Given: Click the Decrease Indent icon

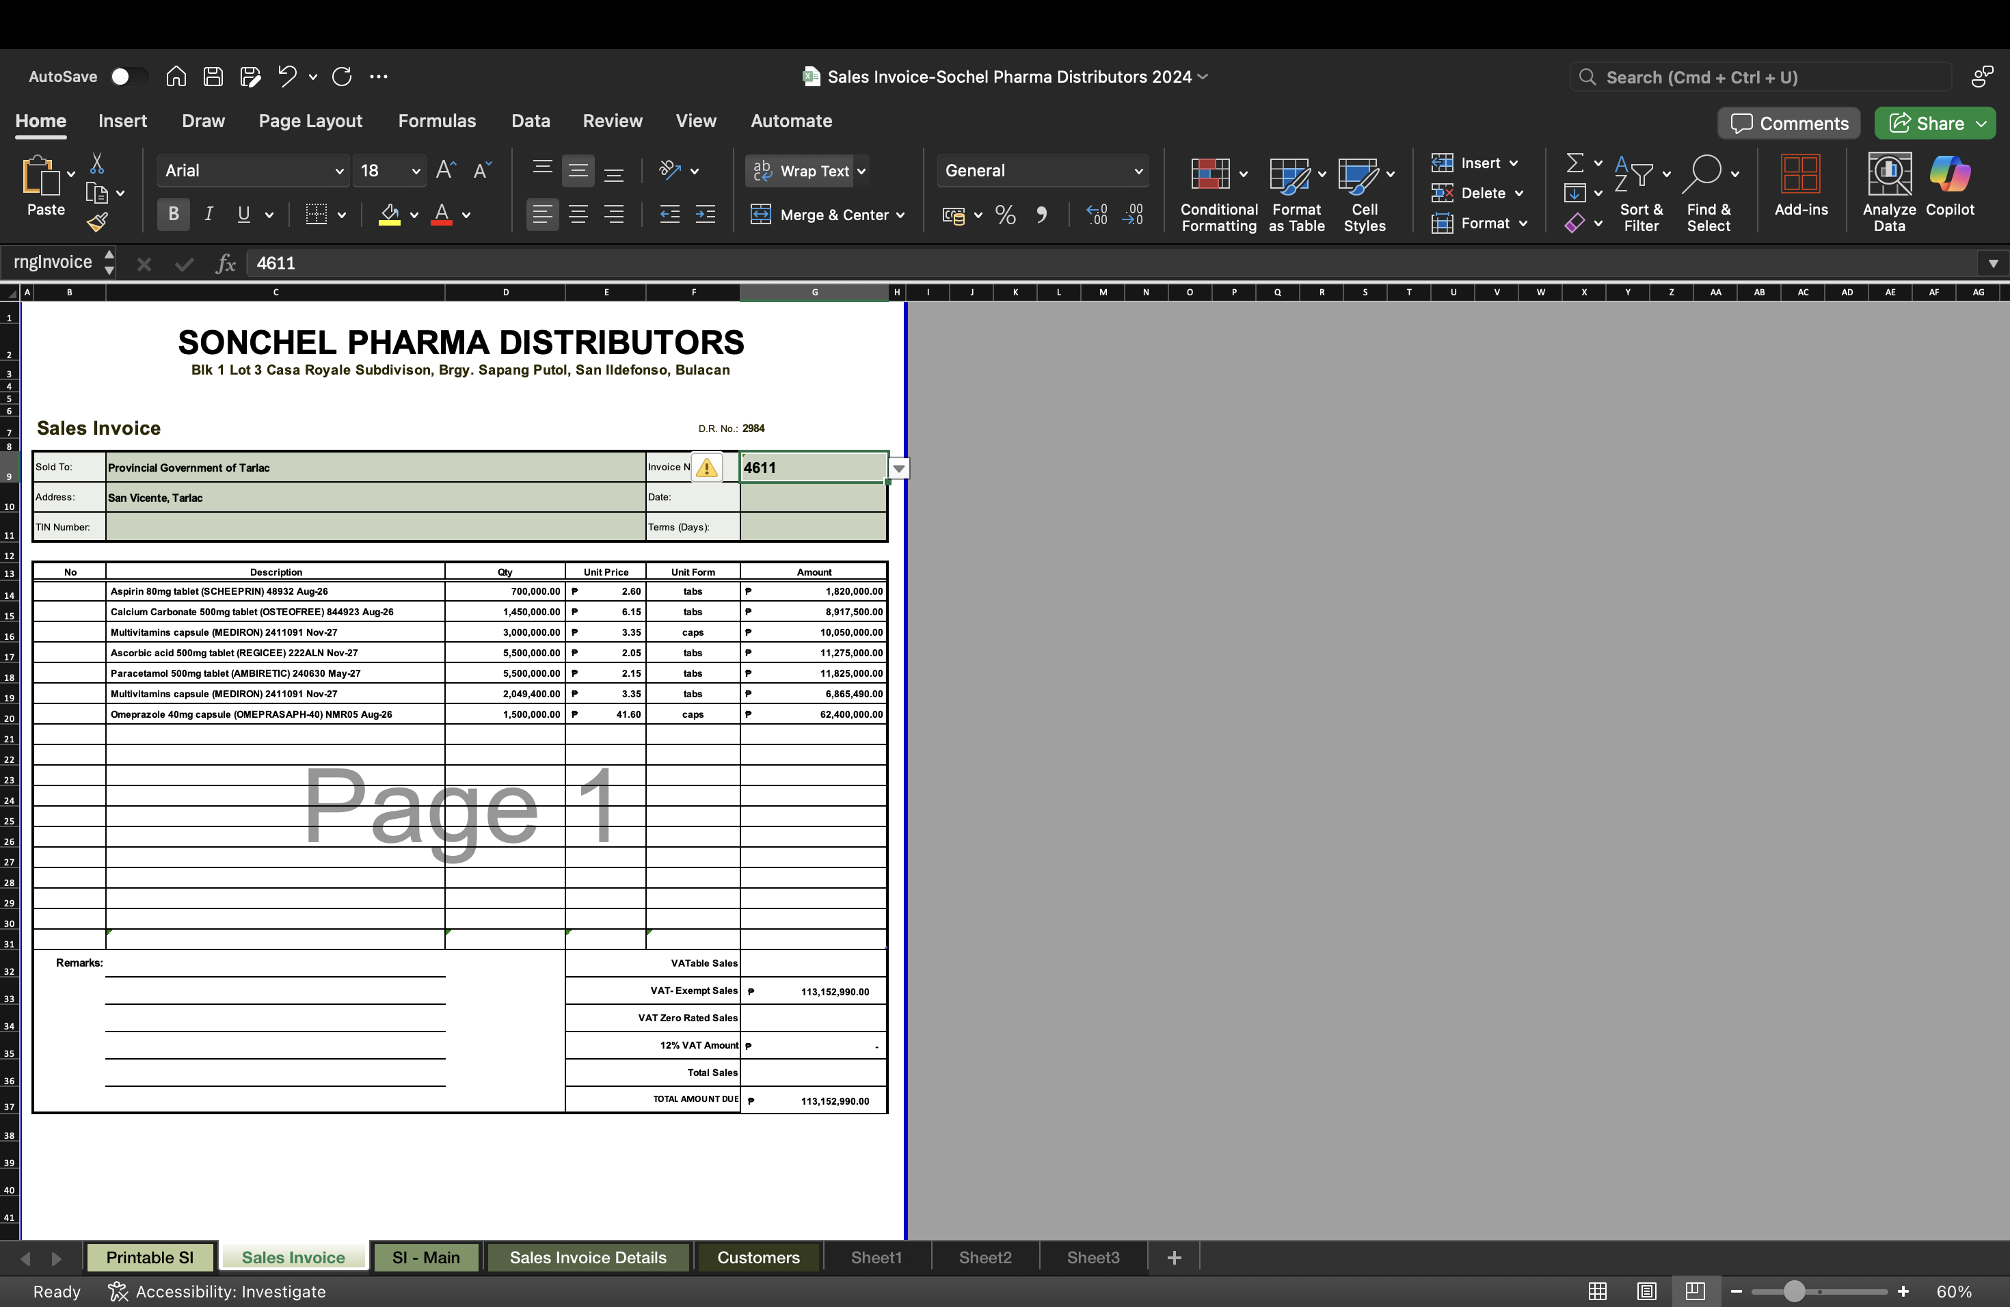Looking at the screenshot, I should click(x=670, y=215).
